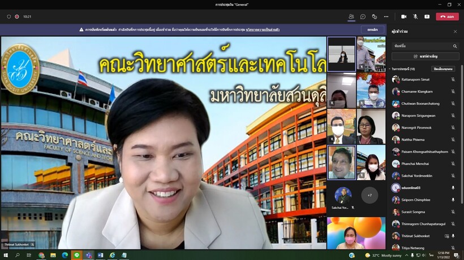Open Task View on taskbar
The height and width of the screenshot is (260, 464).
(x=29, y=255)
